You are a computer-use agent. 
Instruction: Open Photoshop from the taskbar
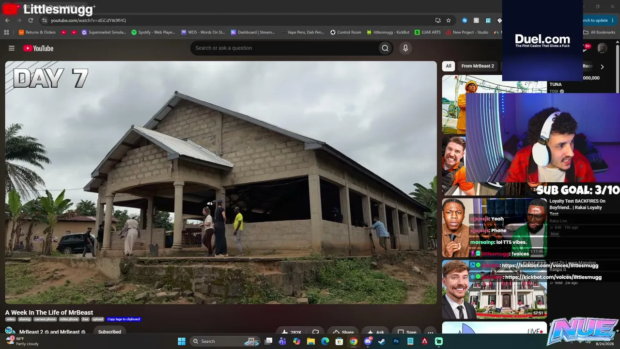point(396,341)
